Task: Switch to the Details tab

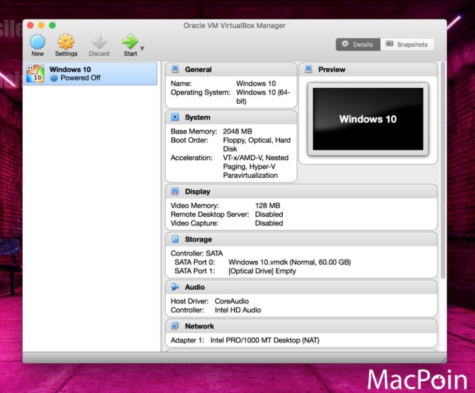Action: 358,44
